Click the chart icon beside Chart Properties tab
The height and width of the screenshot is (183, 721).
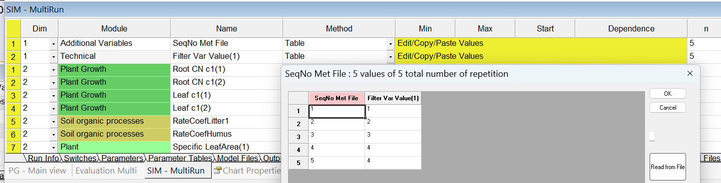click(x=217, y=171)
